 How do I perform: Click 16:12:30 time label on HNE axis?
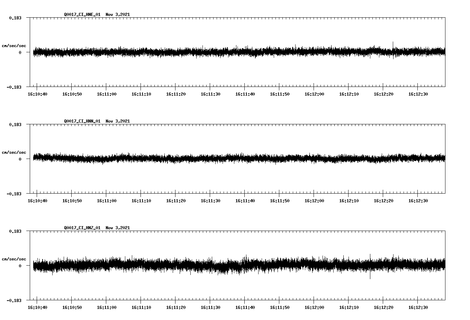[418, 94]
